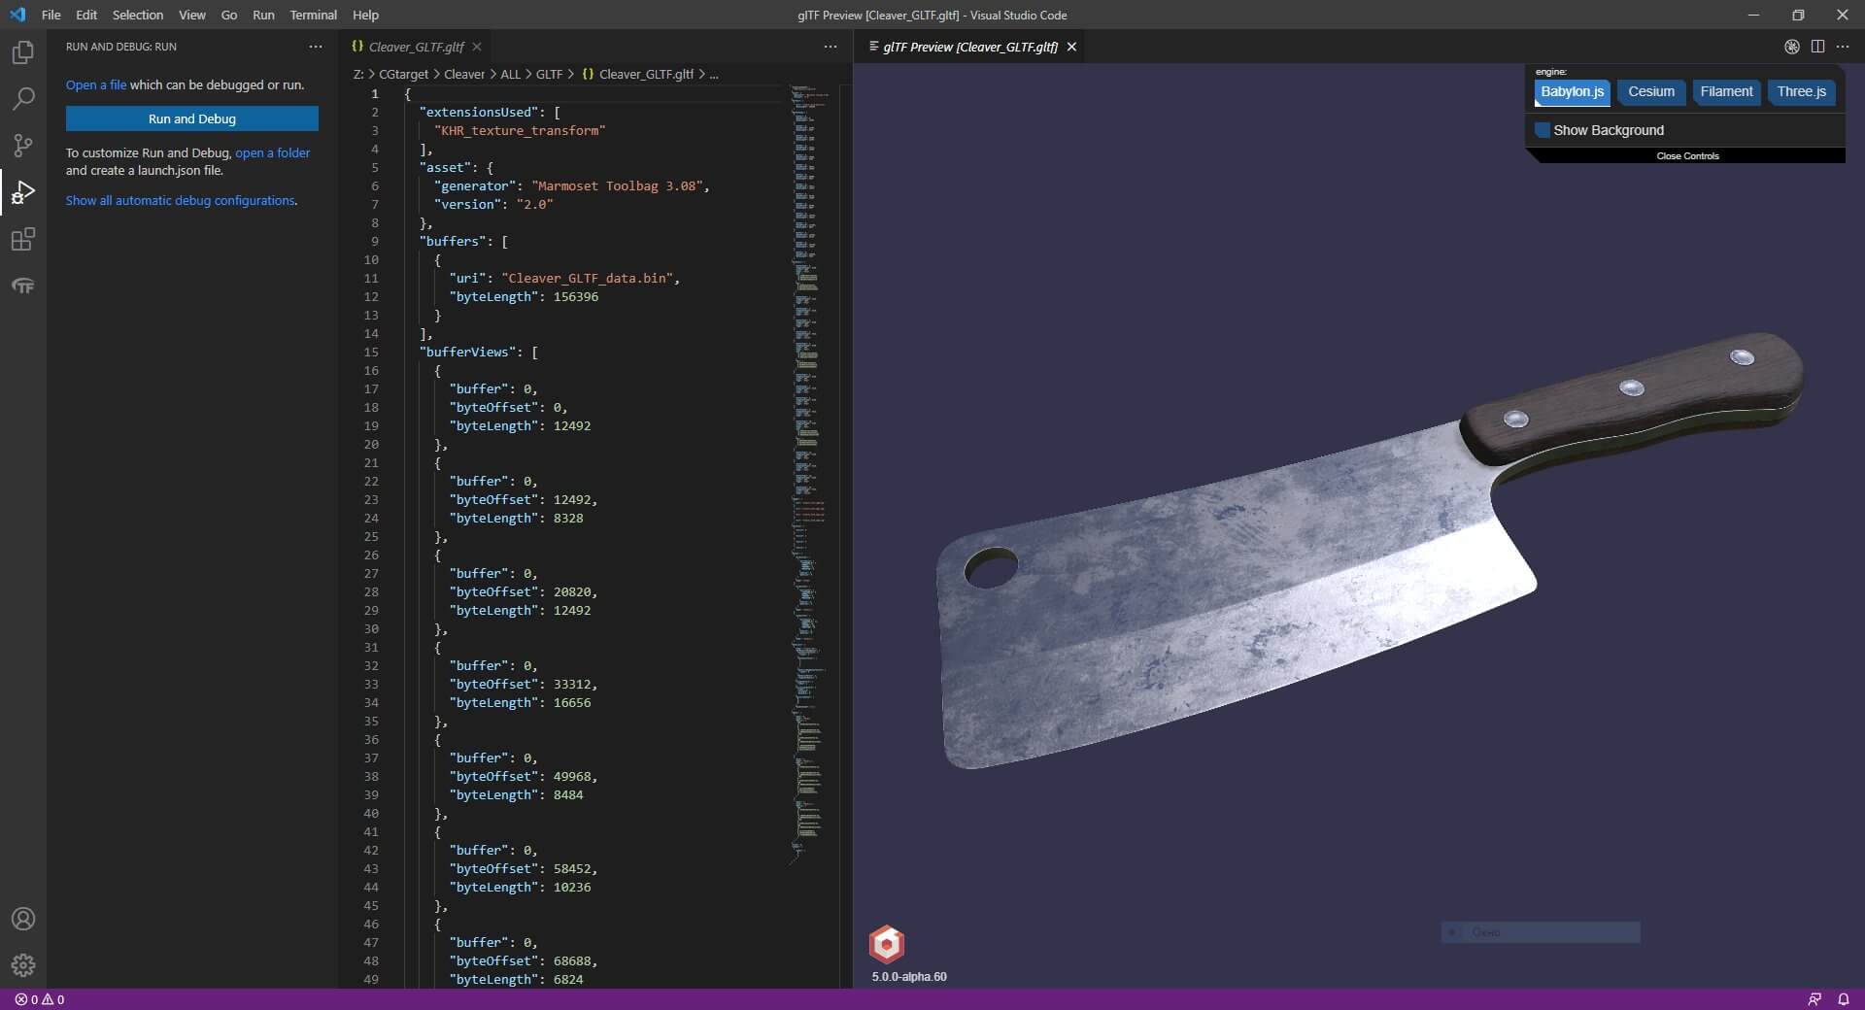1865x1010 pixels.
Task: Open the Extensions view icon
Action: [x=23, y=239]
